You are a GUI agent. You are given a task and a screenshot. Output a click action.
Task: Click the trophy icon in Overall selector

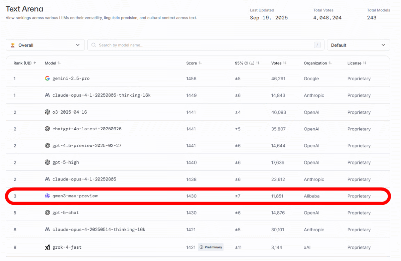click(13, 45)
